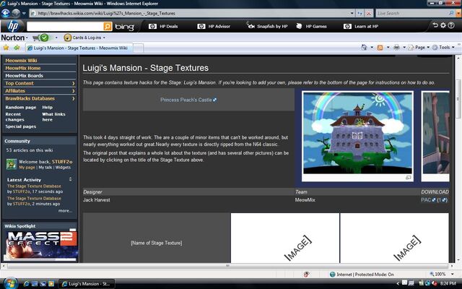The image size is (462, 289).
Task: Open HP Deals from the toolbar
Action: click(x=163, y=26)
